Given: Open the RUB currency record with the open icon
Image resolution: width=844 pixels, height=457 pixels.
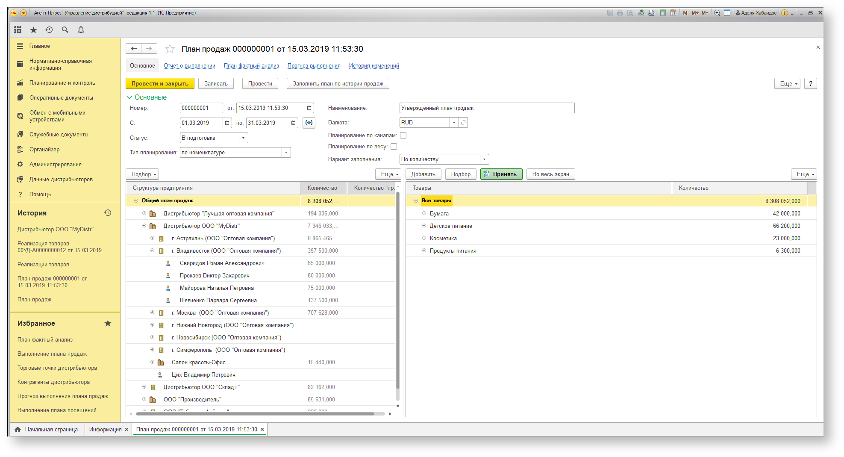Looking at the screenshot, I should pos(463,122).
